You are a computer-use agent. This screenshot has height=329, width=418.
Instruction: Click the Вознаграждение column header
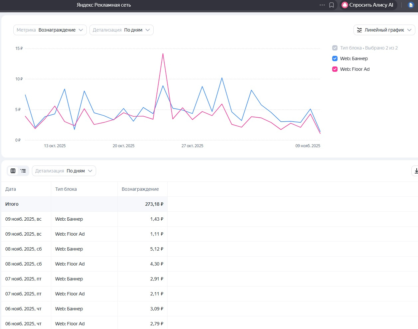point(140,189)
